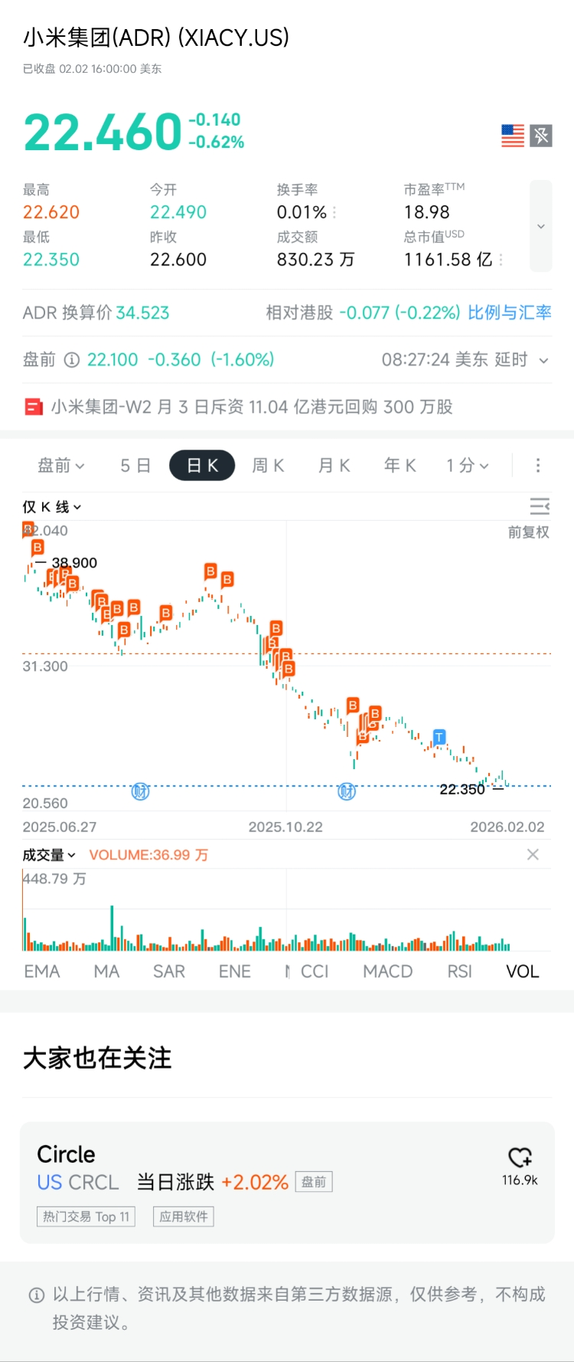
Task: Select the EMA overlay indicator
Action: pyautogui.click(x=41, y=971)
